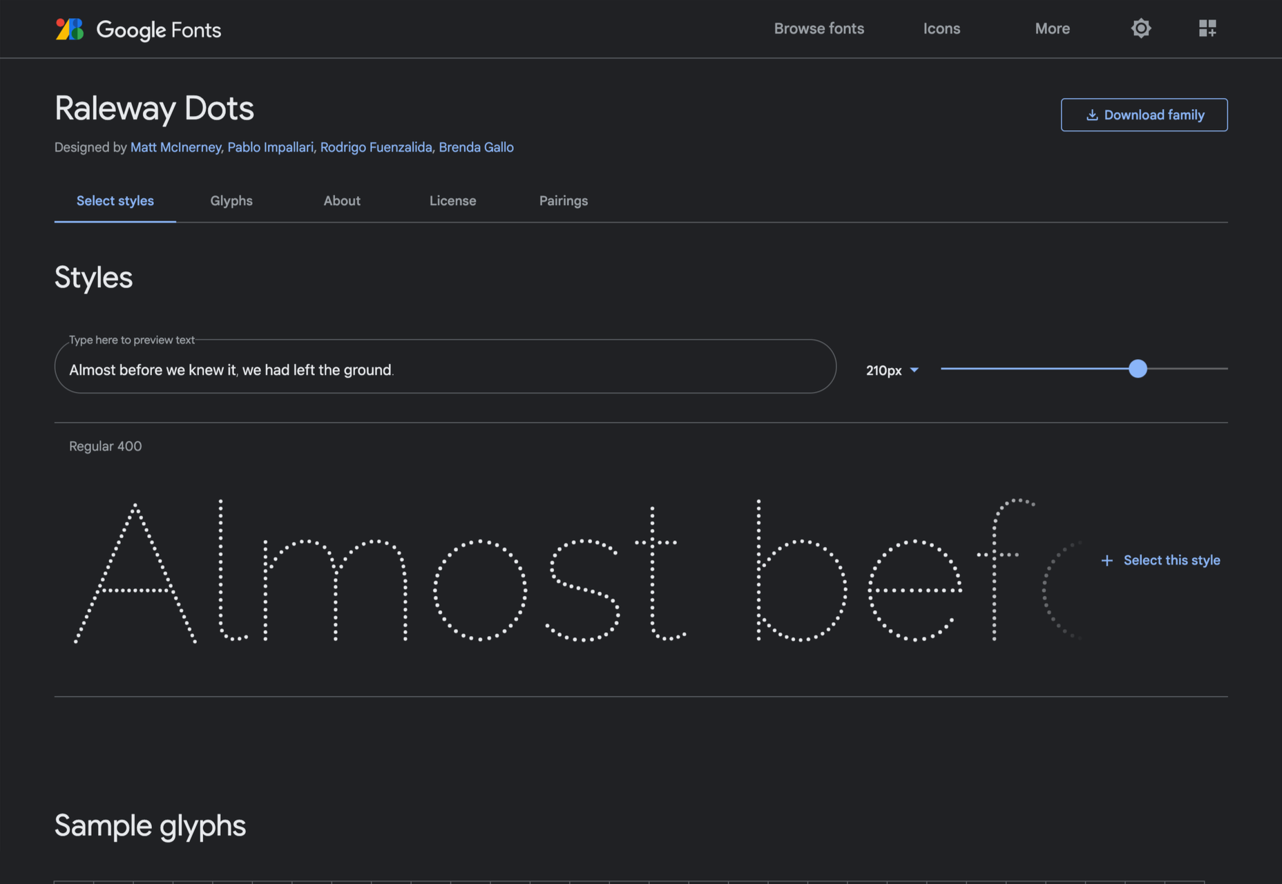The image size is (1282, 884).
Task: Open the selected families grid icon
Action: (1207, 28)
